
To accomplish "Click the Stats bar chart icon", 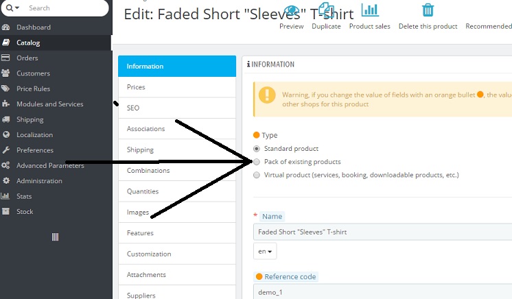I will pyautogui.click(x=6, y=196).
